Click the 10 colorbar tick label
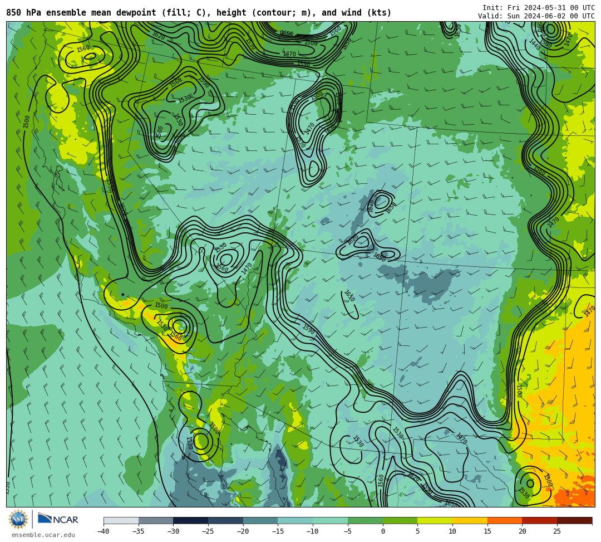The image size is (601, 542). [x=452, y=531]
